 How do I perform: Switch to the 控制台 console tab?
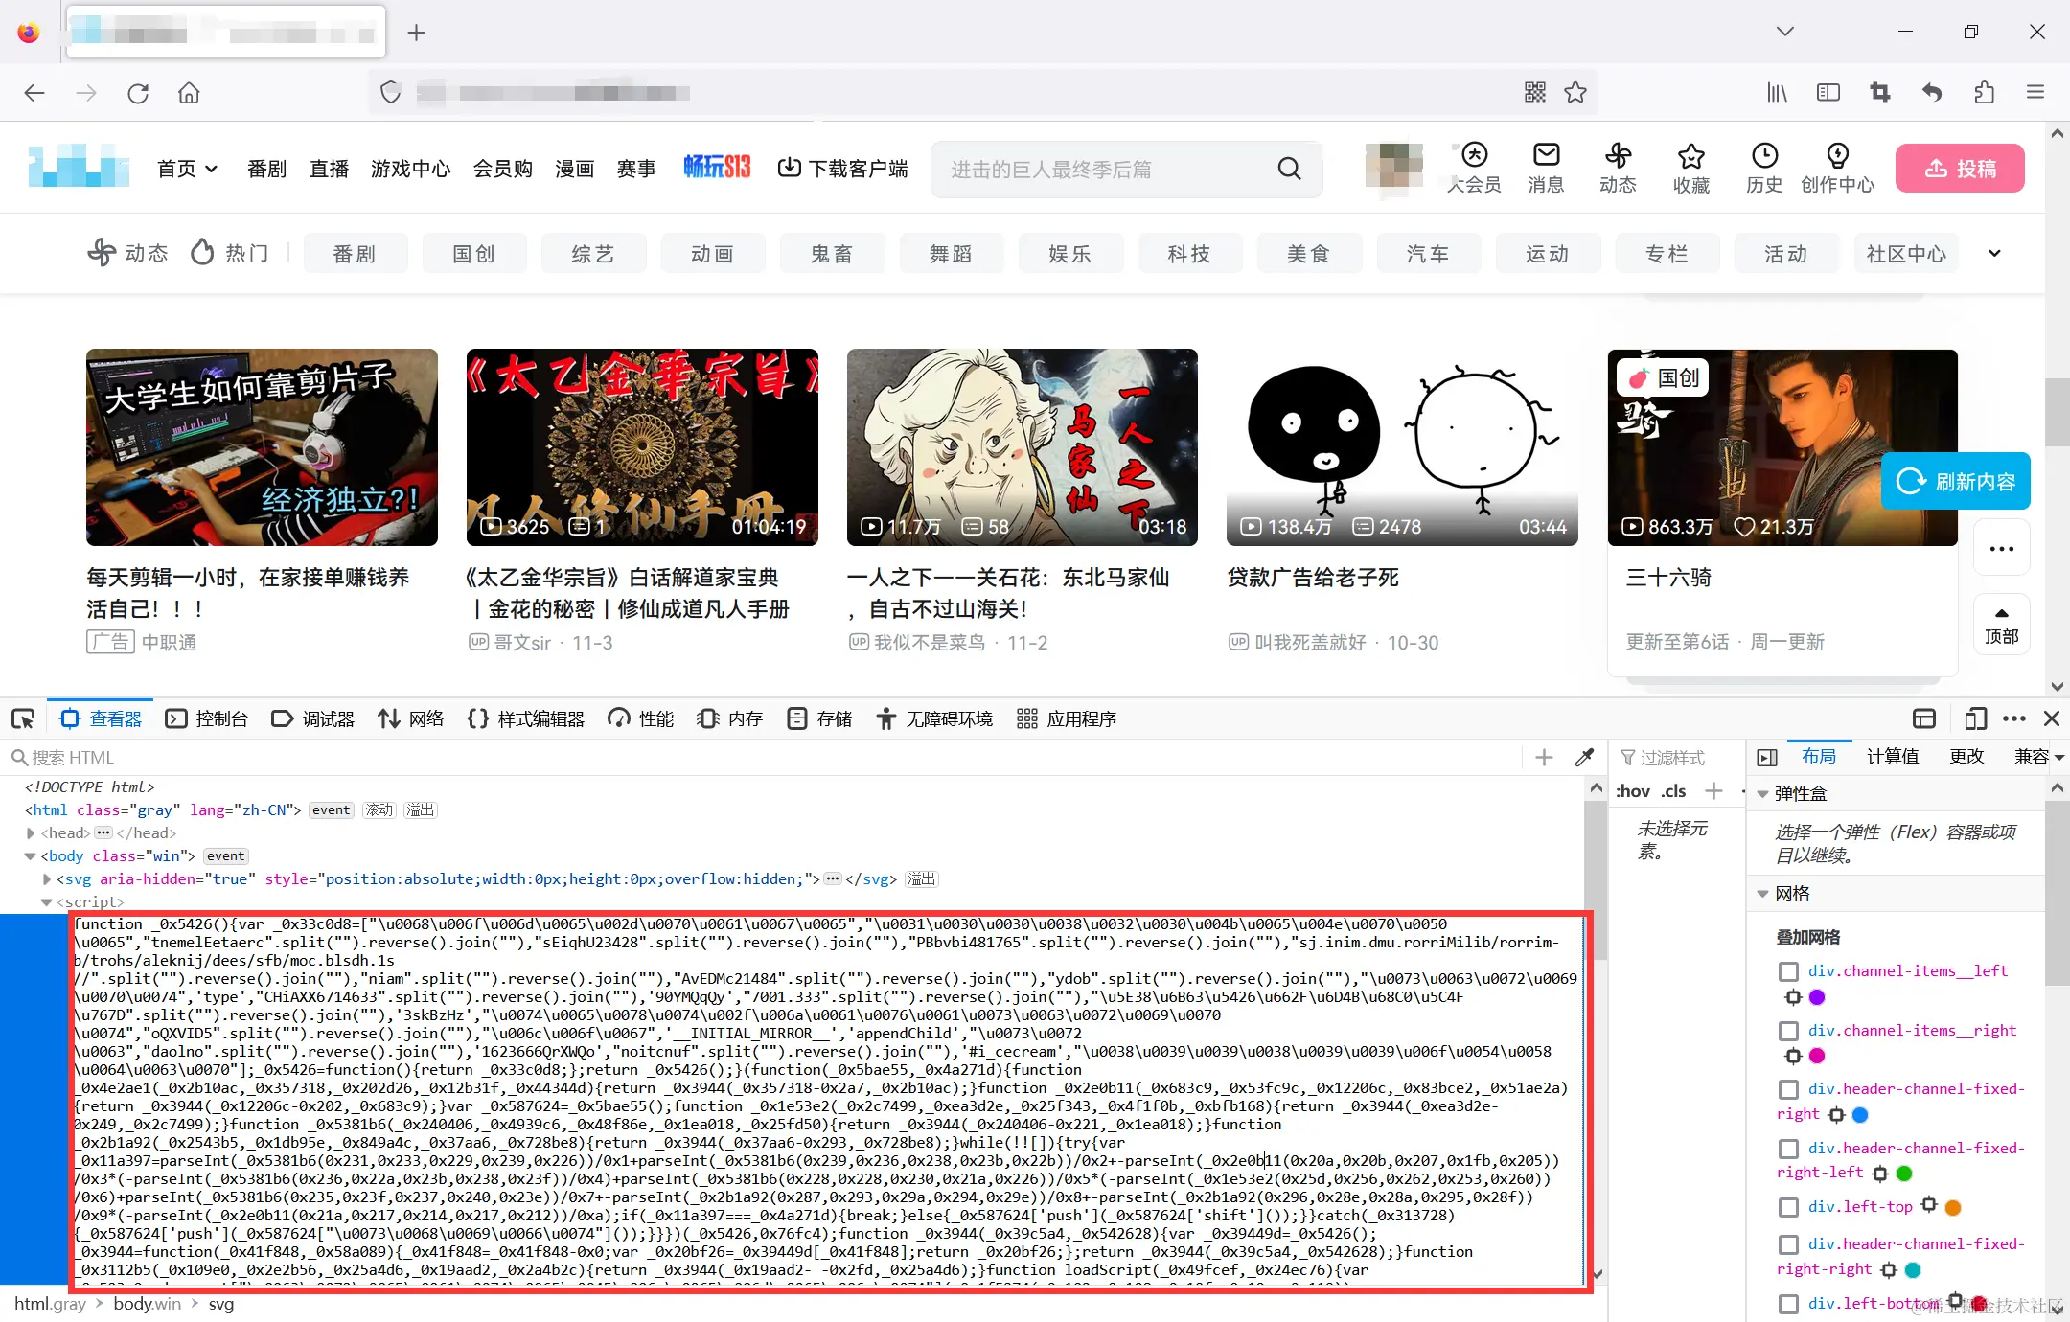click(x=207, y=718)
